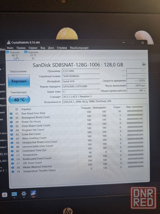
Task: Click the Наихудшее column header
Action: click(99, 108)
